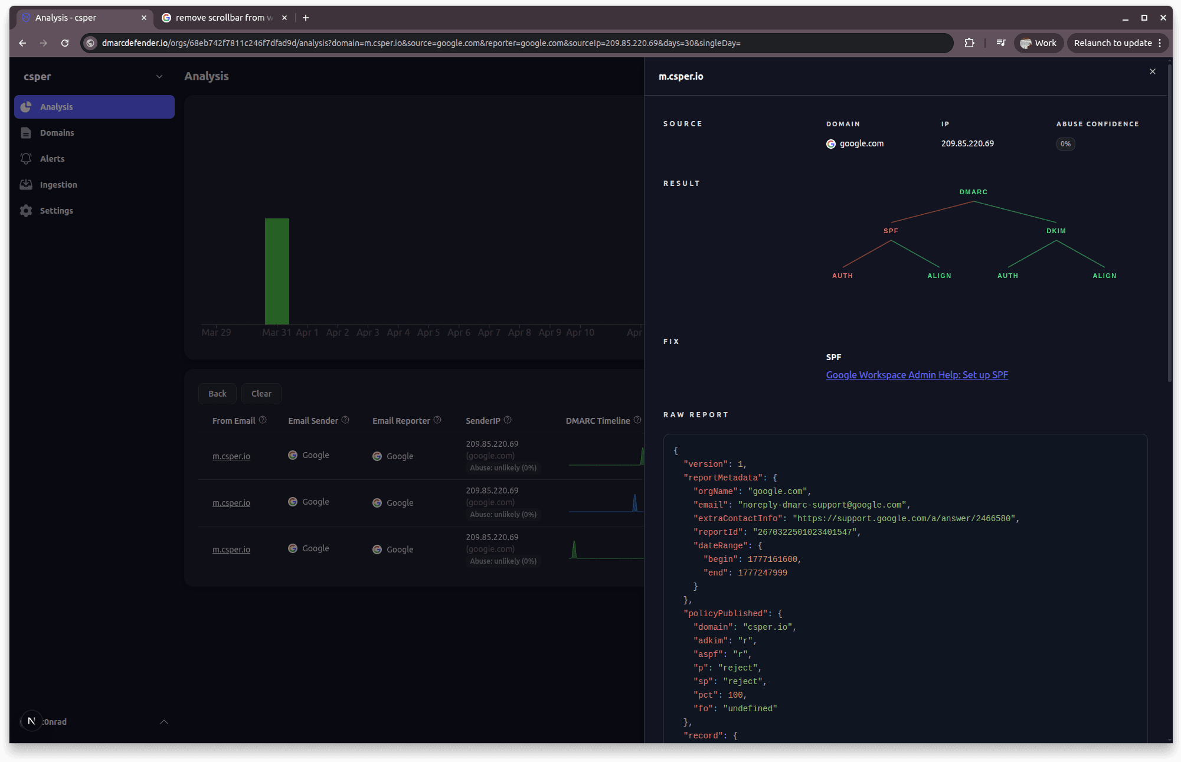Click the 0% abuse confidence badge
The image size is (1181, 762).
[x=1065, y=144]
